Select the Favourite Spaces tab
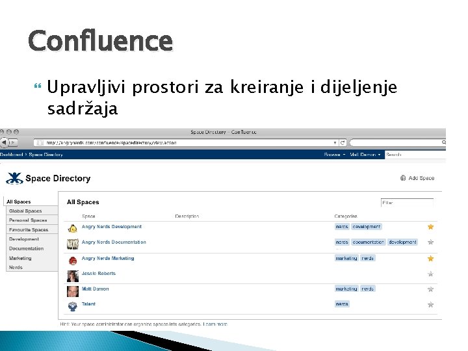The image size is (468, 351). 32,229
